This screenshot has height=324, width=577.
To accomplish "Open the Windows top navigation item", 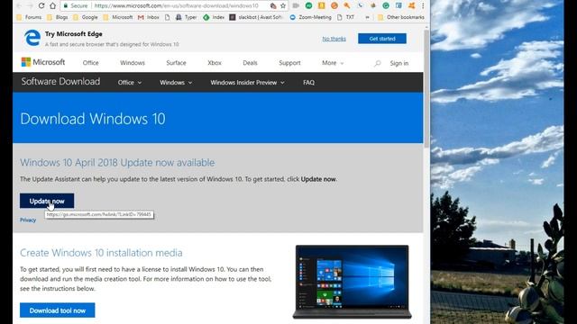I will (133, 63).
